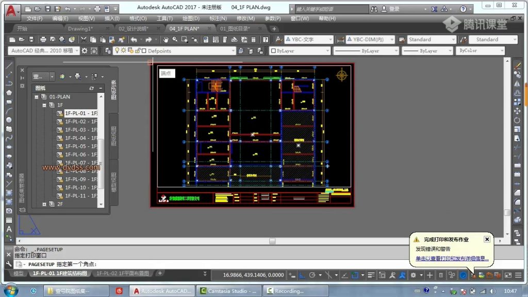Open the color control ByLayer swatch dropdown

click(x=300, y=51)
